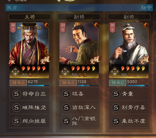The width and height of the screenshot is (156, 138).
Task: Click the yin-yang icon on 袁术's card
Action: pyautogui.click(x=46, y=25)
